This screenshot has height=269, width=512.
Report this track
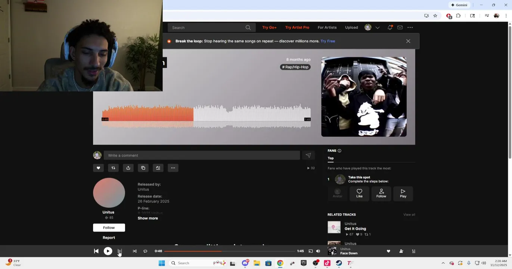[109, 238]
